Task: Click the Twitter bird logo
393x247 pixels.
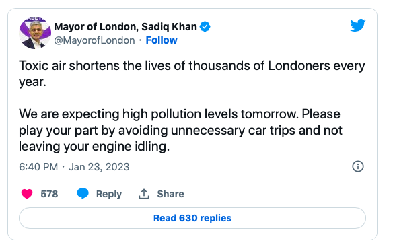Action: pyautogui.click(x=357, y=25)
